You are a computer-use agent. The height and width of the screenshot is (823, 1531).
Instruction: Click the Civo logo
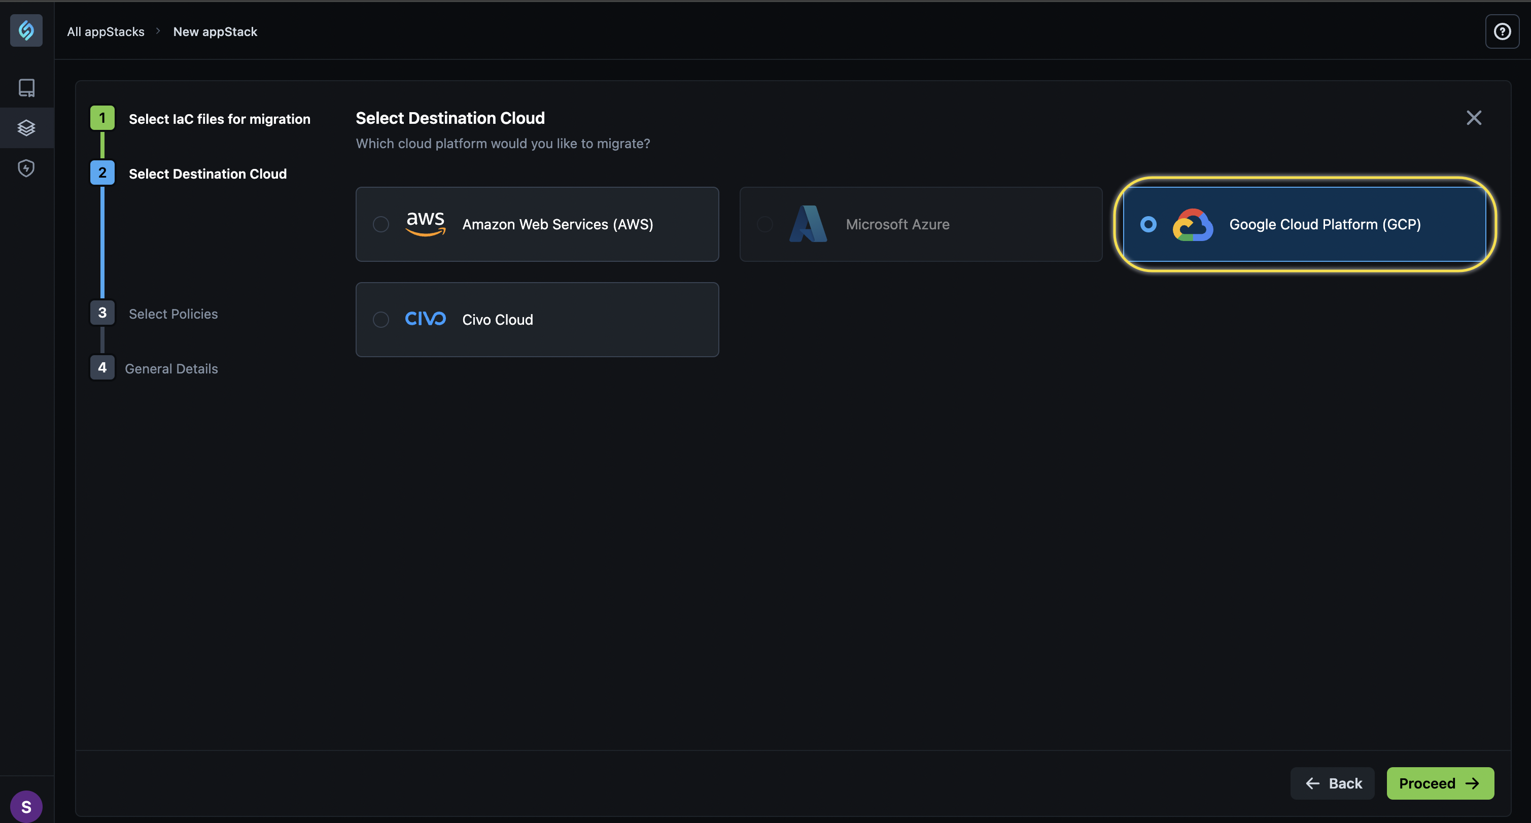point(425,319)
